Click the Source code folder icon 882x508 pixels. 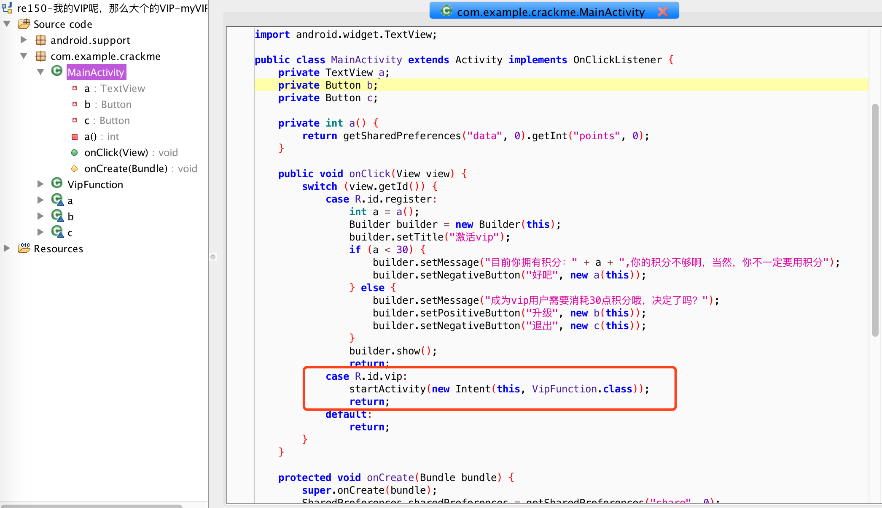point(24,24)
